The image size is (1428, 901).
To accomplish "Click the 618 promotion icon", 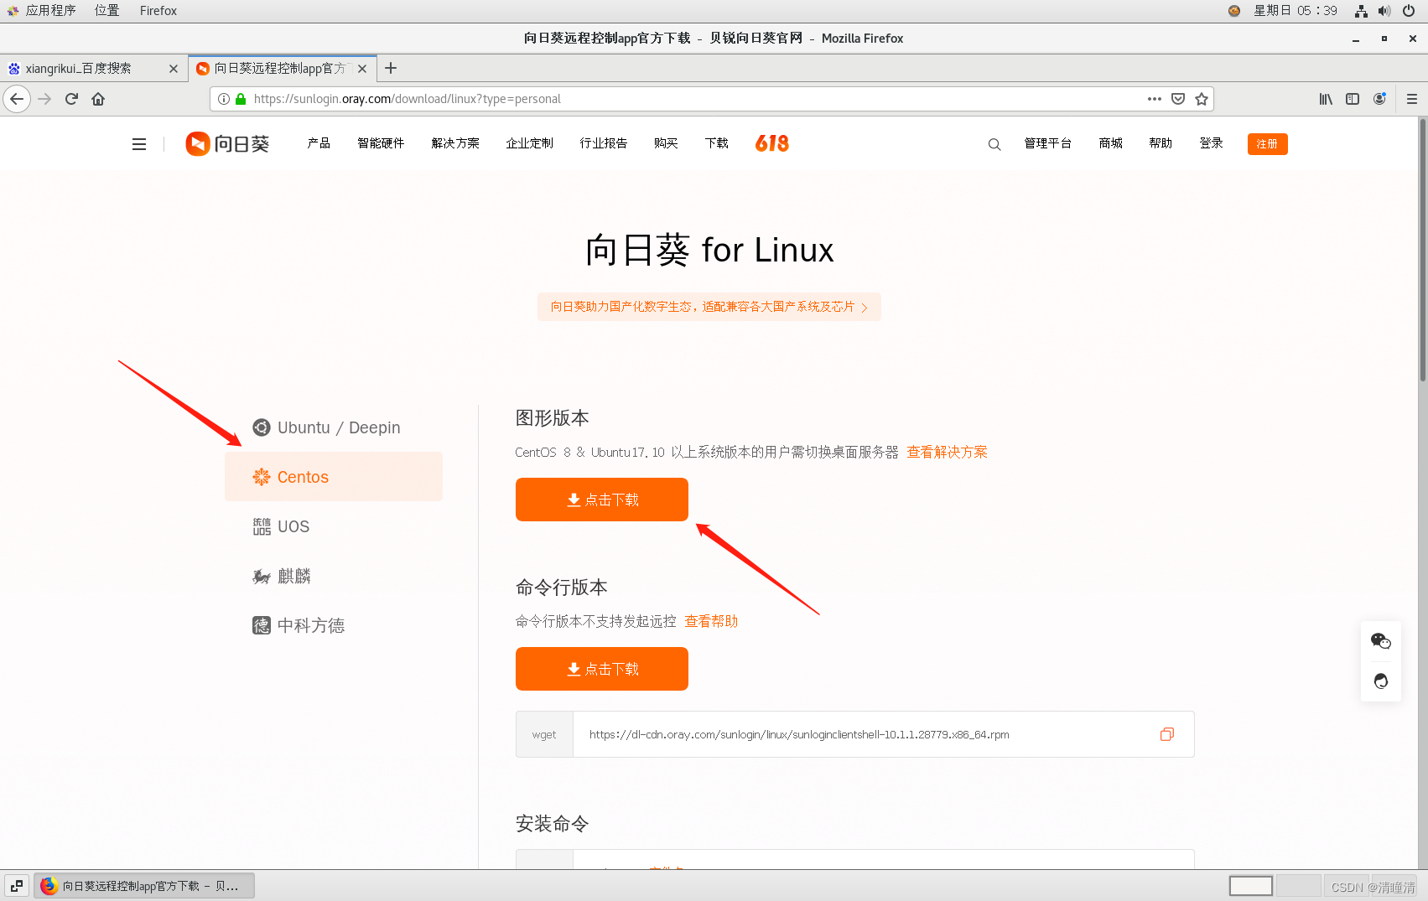I will coord(772,143).
